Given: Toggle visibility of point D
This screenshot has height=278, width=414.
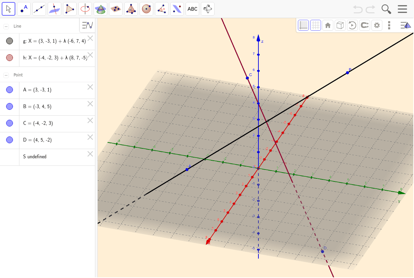Looking at the screenshot, I should (10, 140).
